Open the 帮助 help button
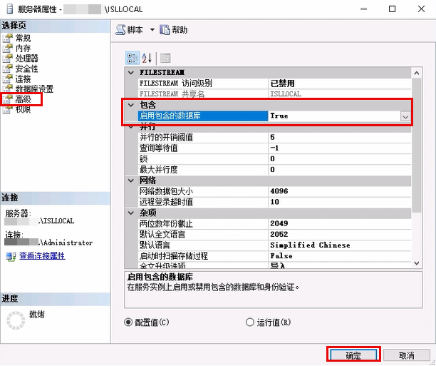This screenshot has width=436, height=366. [x=174, y=30]
